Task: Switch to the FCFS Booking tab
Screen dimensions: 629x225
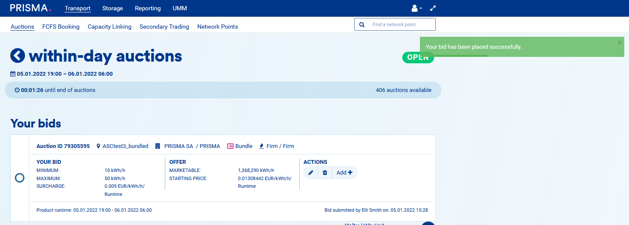Action: [x=61, y=27]
